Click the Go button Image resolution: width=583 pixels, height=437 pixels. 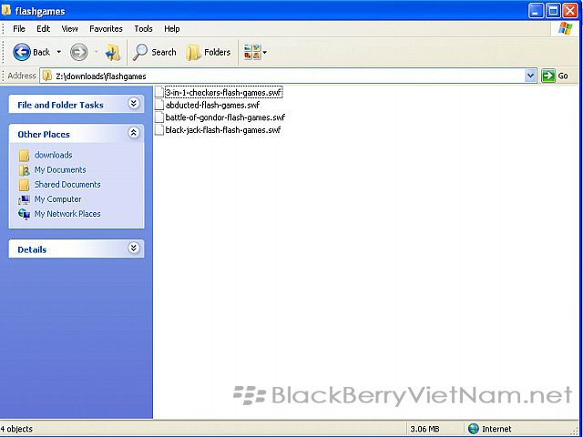tap(555, 76)
